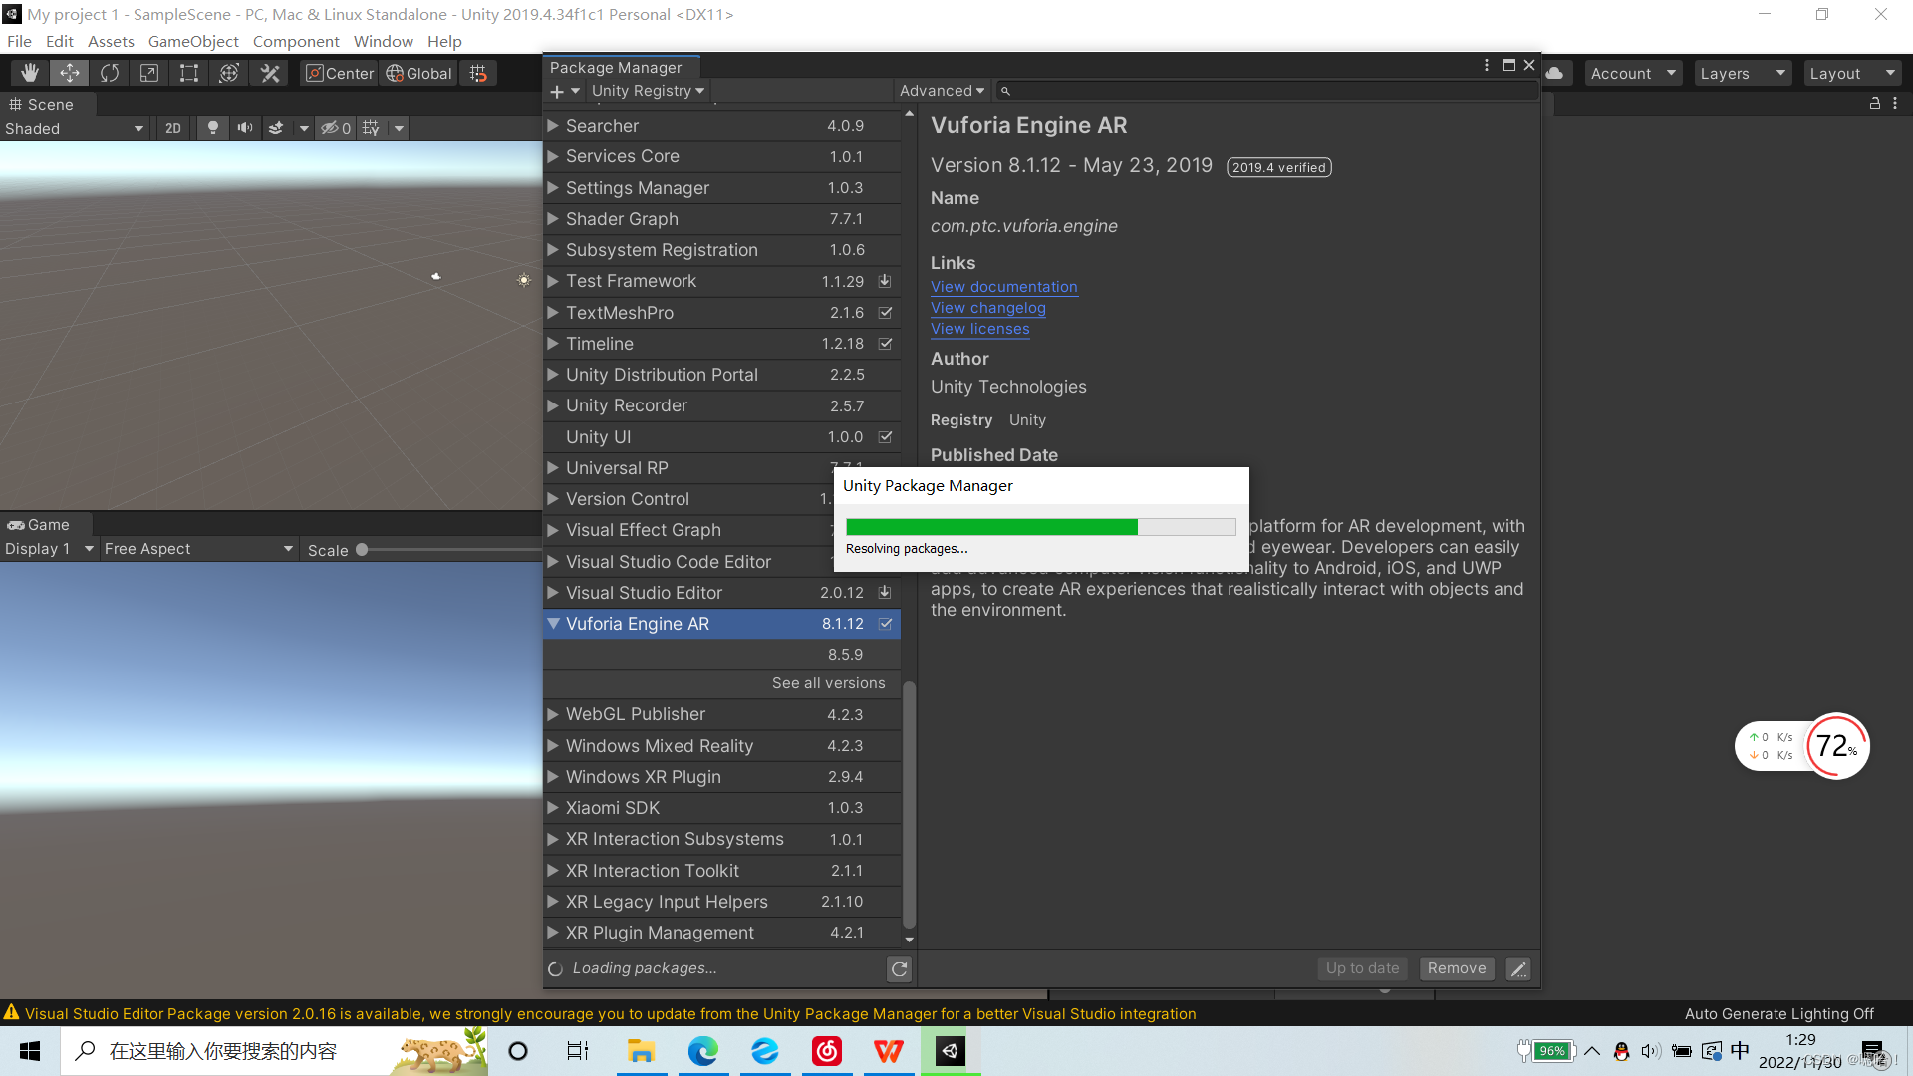The height and width of the screenshot is (1076, 1913).
Task: Click download icon for Test Framework
Action: pyautogui.click(x=885, y=281)
